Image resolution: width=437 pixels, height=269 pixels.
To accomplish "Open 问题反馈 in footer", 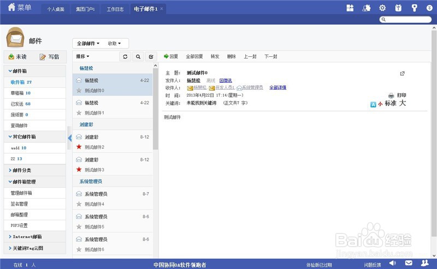I will coord(373,265).
